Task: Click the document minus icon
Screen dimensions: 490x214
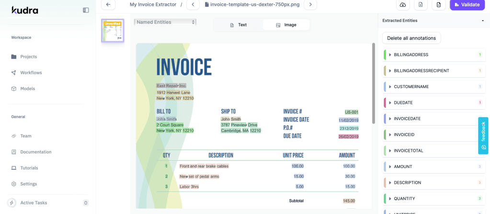Action: [439, 5]
